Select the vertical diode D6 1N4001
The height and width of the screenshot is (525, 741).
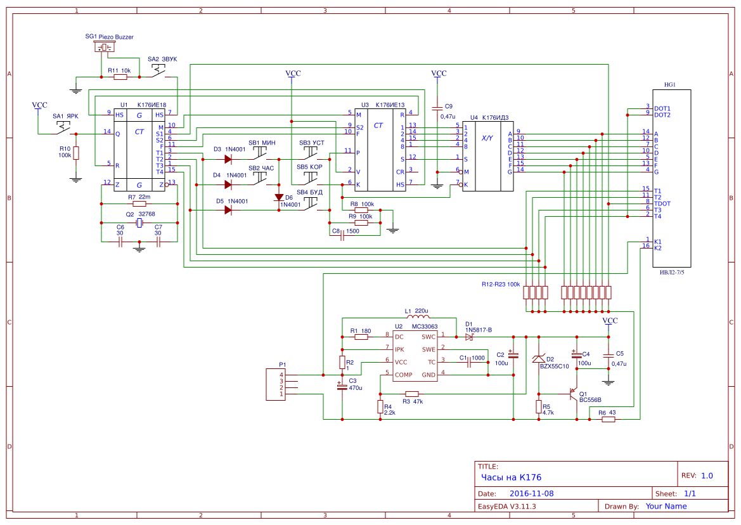[279, 198]
